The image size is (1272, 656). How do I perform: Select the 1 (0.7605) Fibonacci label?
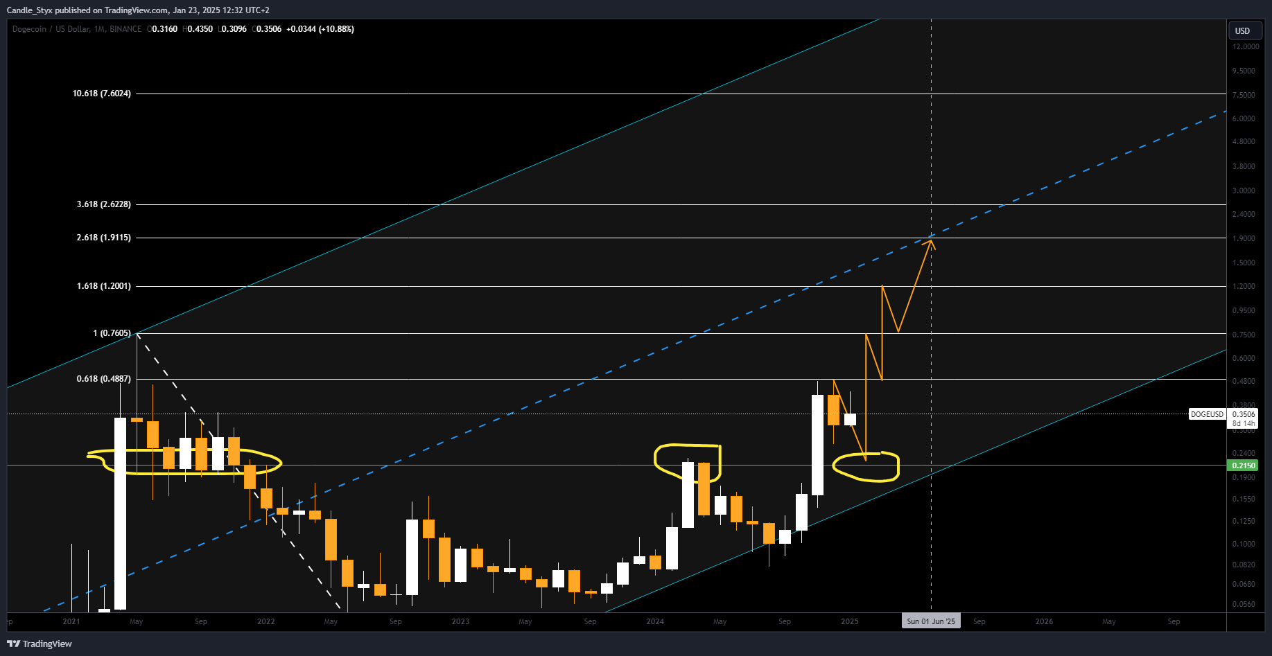[x=112, y=333]
